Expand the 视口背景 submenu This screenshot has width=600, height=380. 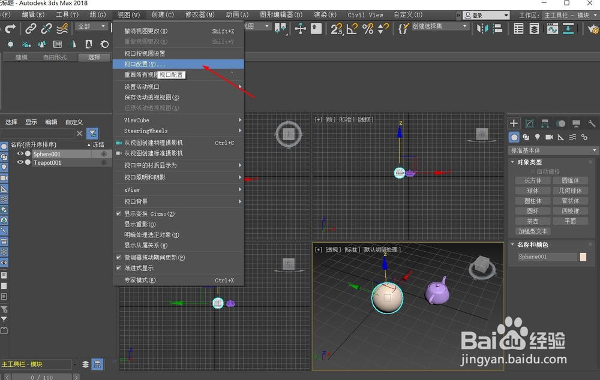(178, 201)
